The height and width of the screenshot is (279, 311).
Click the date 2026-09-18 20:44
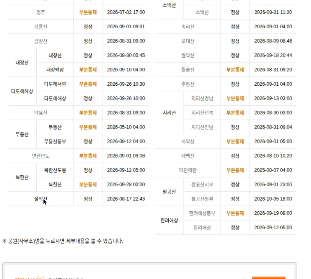[x=273, y=55]
